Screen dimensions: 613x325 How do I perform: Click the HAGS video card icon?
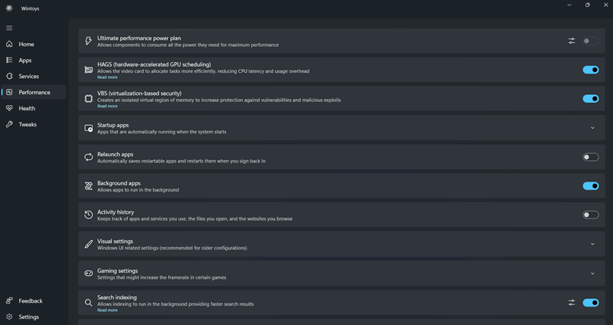click(89, 70)
